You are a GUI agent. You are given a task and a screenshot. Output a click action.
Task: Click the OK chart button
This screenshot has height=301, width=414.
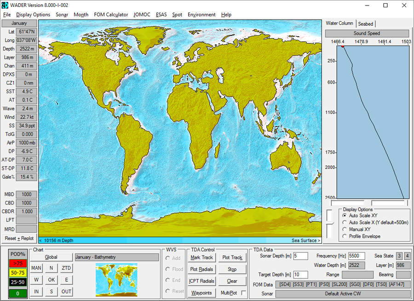(51, 280)
